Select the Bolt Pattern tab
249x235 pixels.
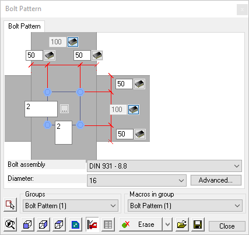(24, 26)
